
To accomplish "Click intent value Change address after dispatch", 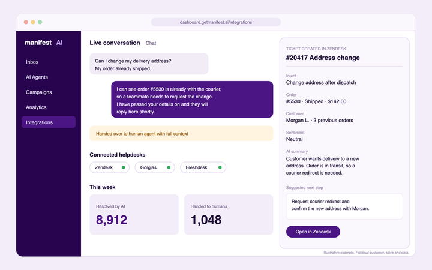I will (321, 83).
